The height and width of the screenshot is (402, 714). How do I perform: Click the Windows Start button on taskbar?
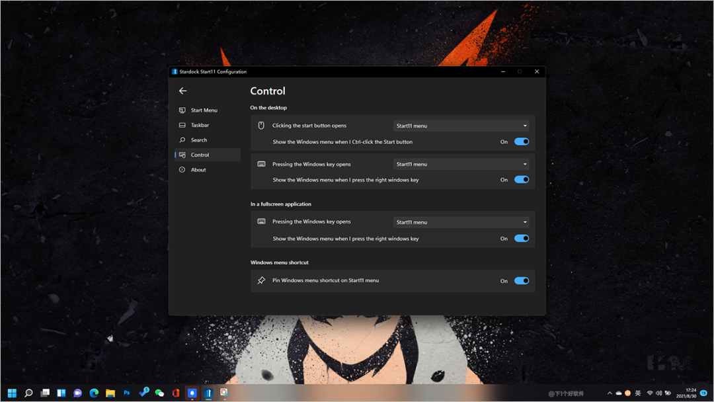coord(12,393)
